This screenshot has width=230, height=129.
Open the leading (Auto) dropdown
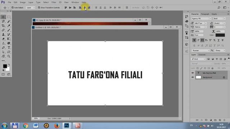tap(224, 23)
